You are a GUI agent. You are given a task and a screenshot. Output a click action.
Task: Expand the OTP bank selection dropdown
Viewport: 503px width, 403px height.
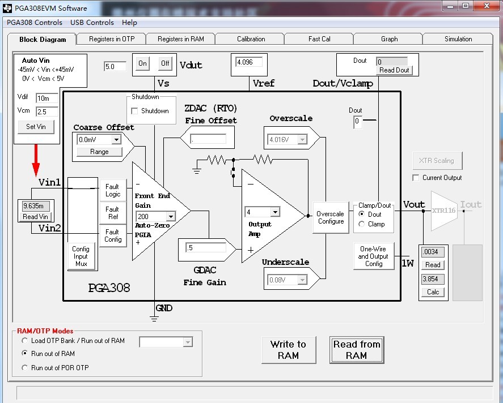tap(188, 342)
